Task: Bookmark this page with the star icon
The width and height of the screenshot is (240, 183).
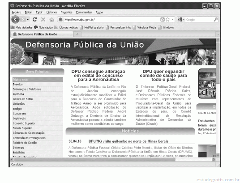Action: 168,19
